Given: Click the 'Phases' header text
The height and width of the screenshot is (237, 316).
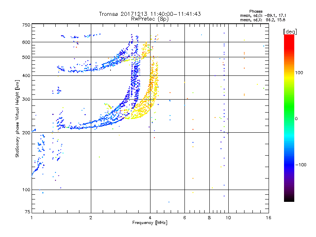Looking at the screenshot, I should click(x=256, y=11).
